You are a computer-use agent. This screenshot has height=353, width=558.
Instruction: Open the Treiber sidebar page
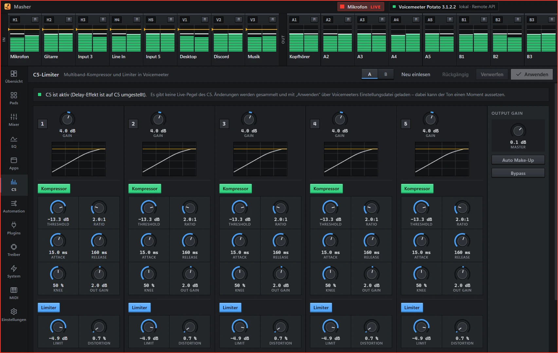coord(14,250)
